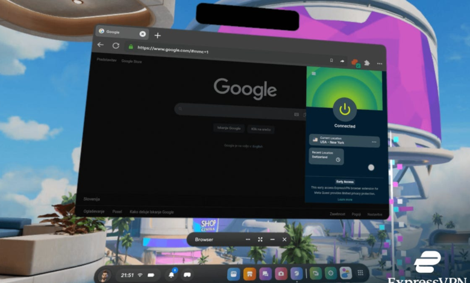Open browser three-dot overflow menu
Screen dimensions: 470x283
click(x=379, y=63)
